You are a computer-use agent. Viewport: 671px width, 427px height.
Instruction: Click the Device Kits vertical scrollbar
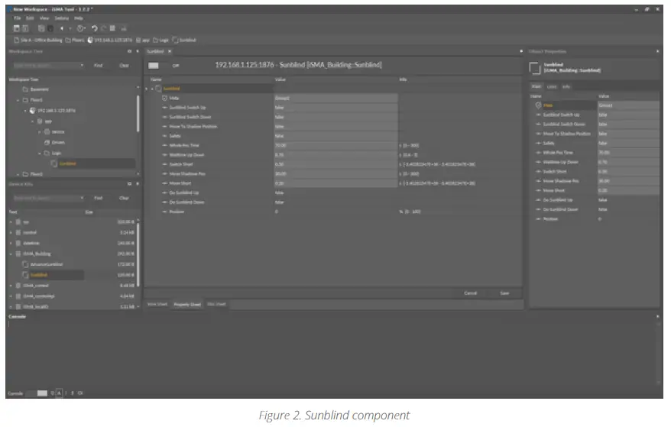click(138, 254)
